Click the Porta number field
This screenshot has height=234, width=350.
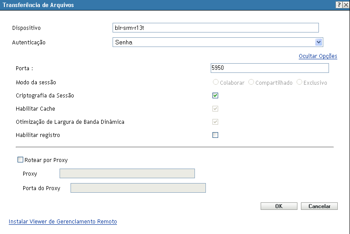click(x=269, y=68)
